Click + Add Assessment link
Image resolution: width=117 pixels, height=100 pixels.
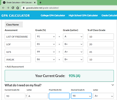pyautogui.click(x=14, y=67)
